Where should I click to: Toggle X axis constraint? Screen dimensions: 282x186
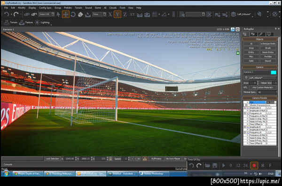point(110,14)
